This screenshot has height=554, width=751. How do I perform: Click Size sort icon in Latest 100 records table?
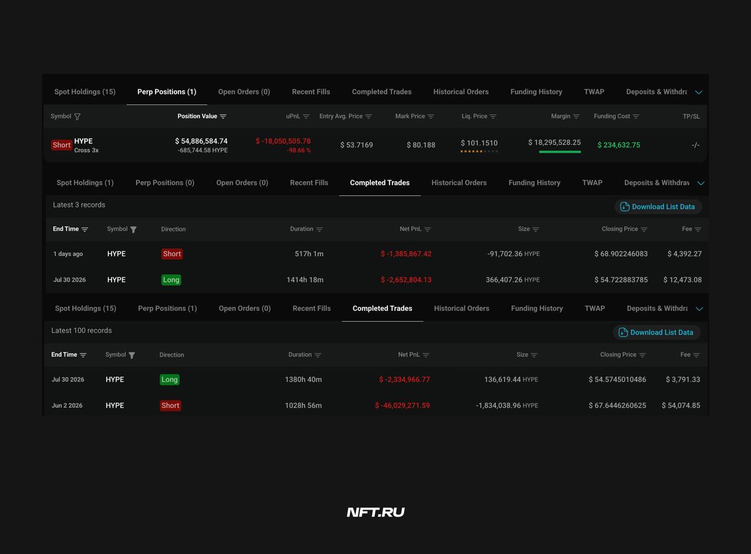coord(534,355)
